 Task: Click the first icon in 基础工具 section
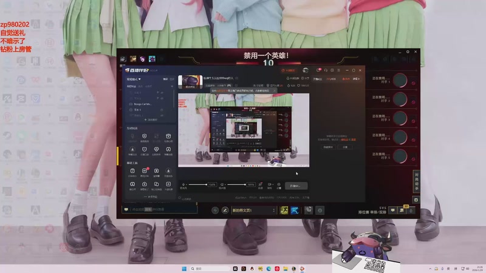[132, 171]
